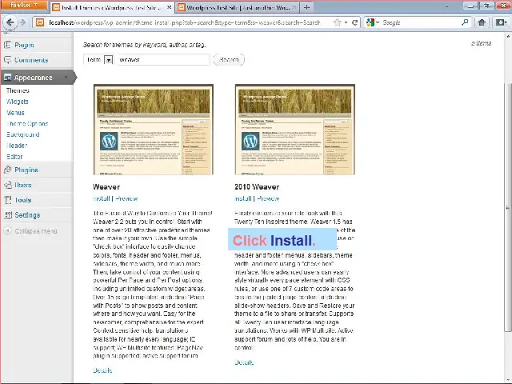This screenshot has height=384, width=512.
Task: Click the page vertical scrollbar
Action: (x=508, y=207)
